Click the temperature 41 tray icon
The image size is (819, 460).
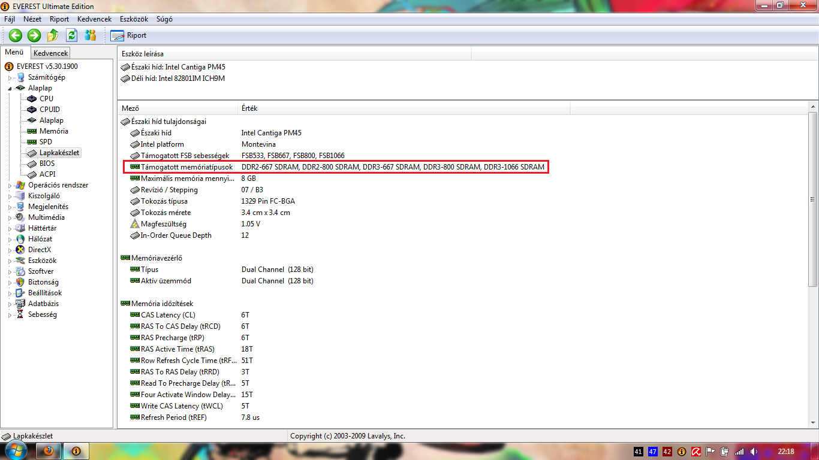point(638,452)
